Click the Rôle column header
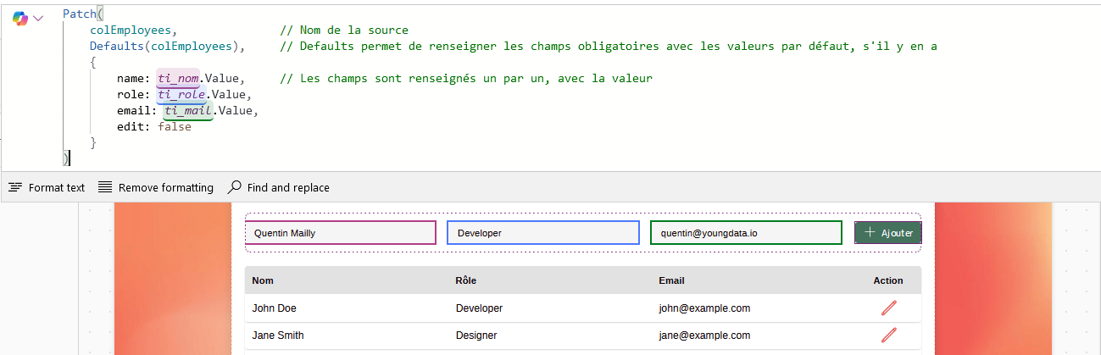Viewport: 1101px width, 355px height. 465,280
